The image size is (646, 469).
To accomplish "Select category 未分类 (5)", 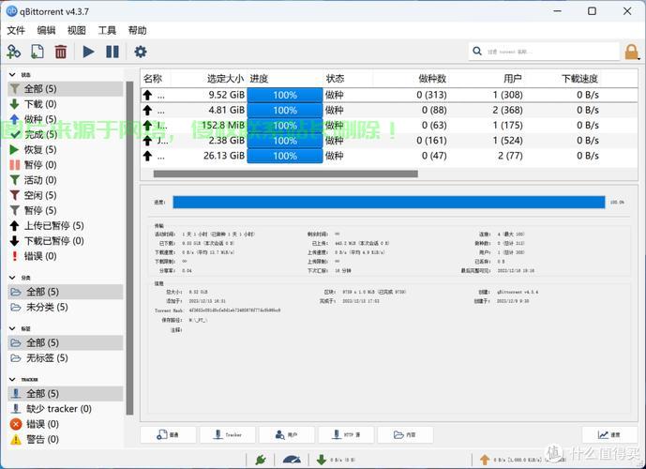I will point(65,307).
